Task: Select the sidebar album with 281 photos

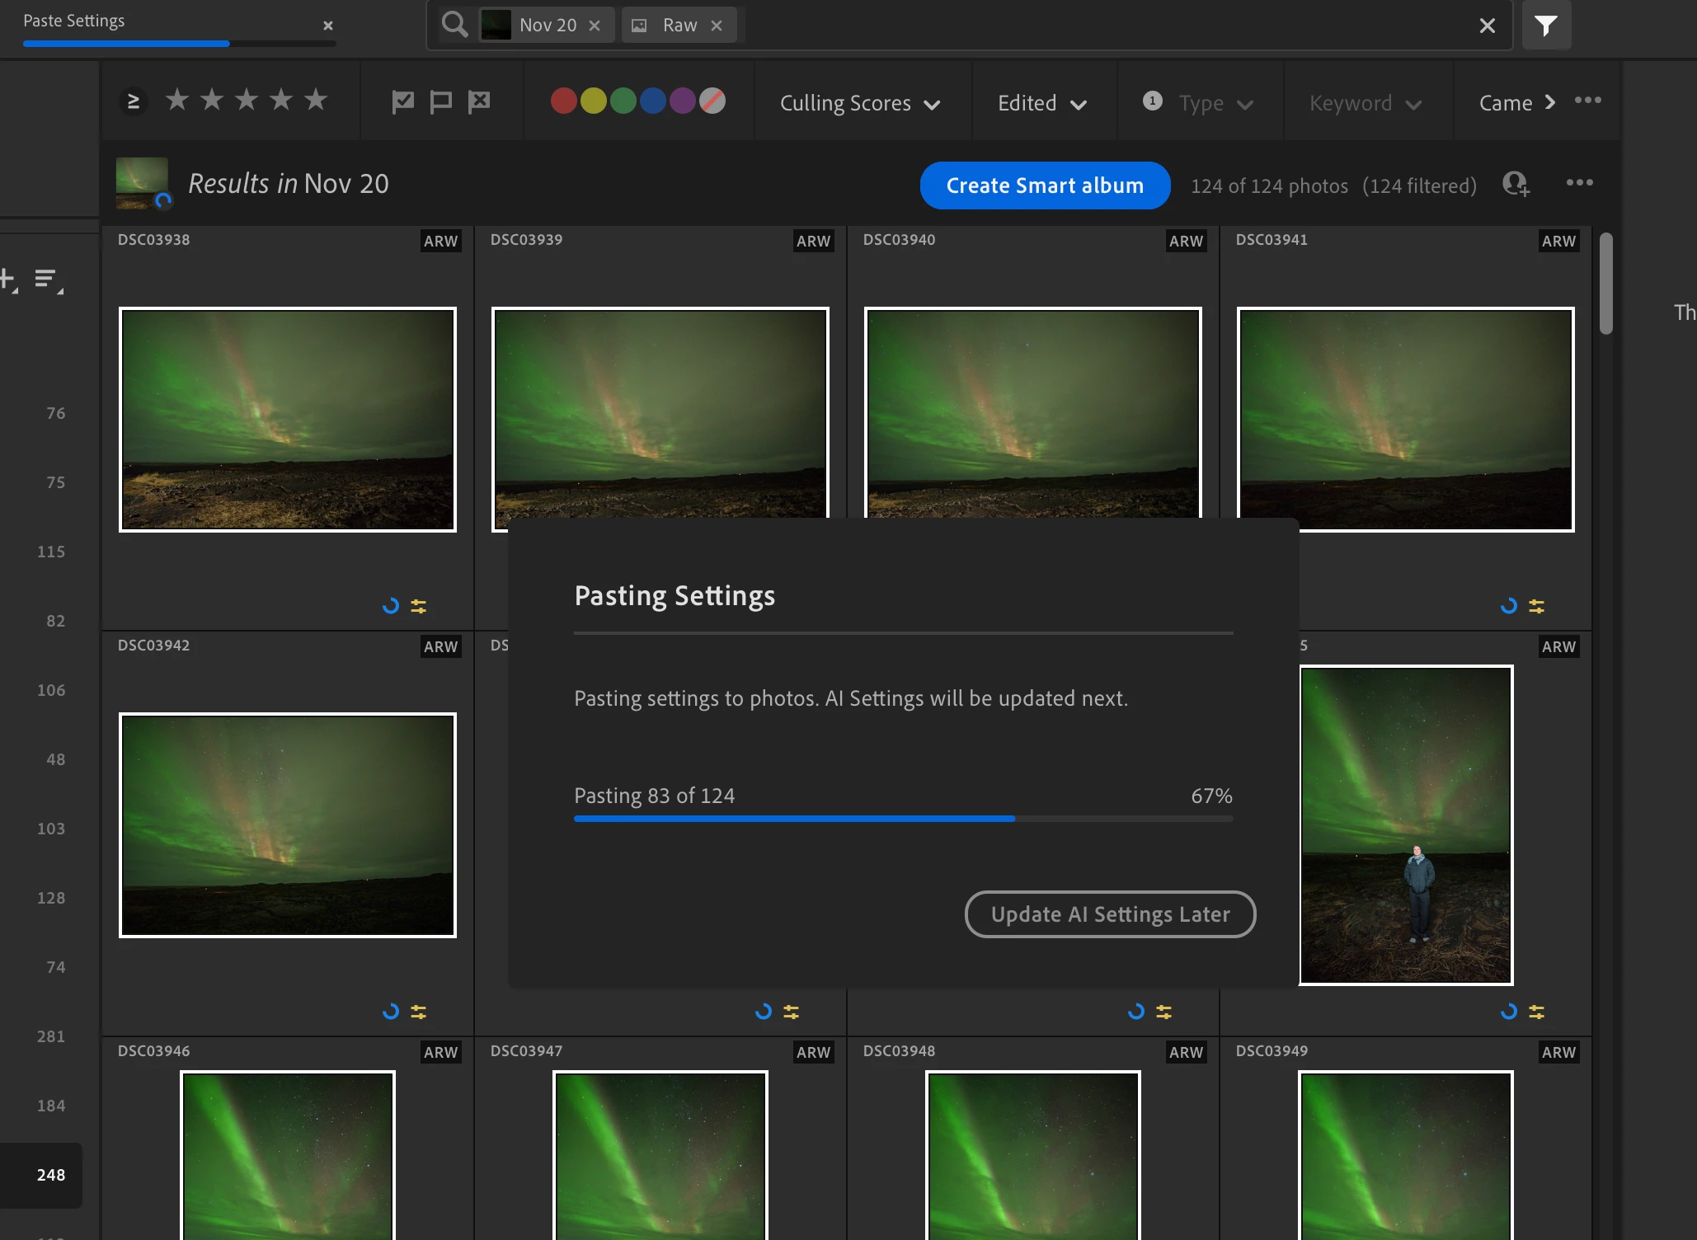Action: click(x=50, y=1036)
